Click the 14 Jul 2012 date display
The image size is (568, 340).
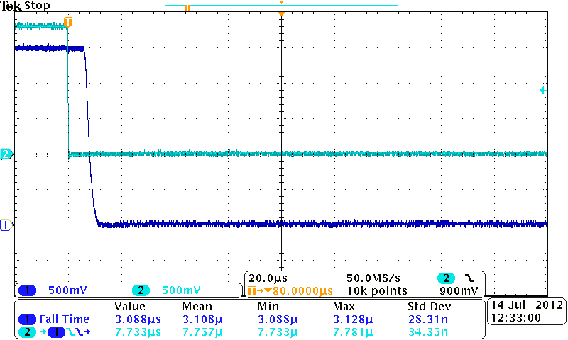pos(526,305)
